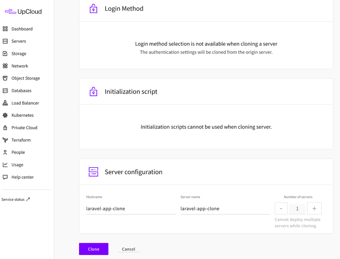340x259 pixels.
Task: Click the Servers sidebar icon
Action: point(5,41)
